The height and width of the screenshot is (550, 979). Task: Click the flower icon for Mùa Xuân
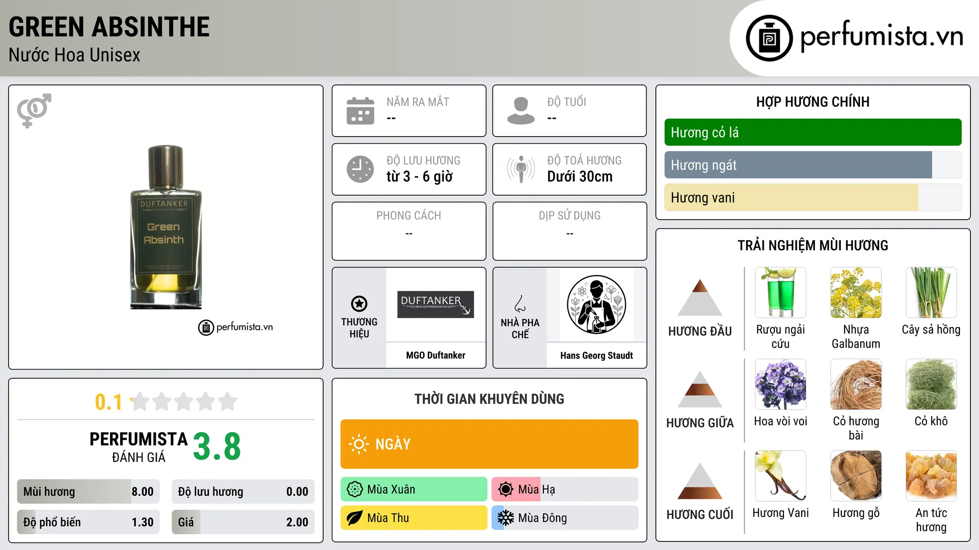(x=355, y=489)
